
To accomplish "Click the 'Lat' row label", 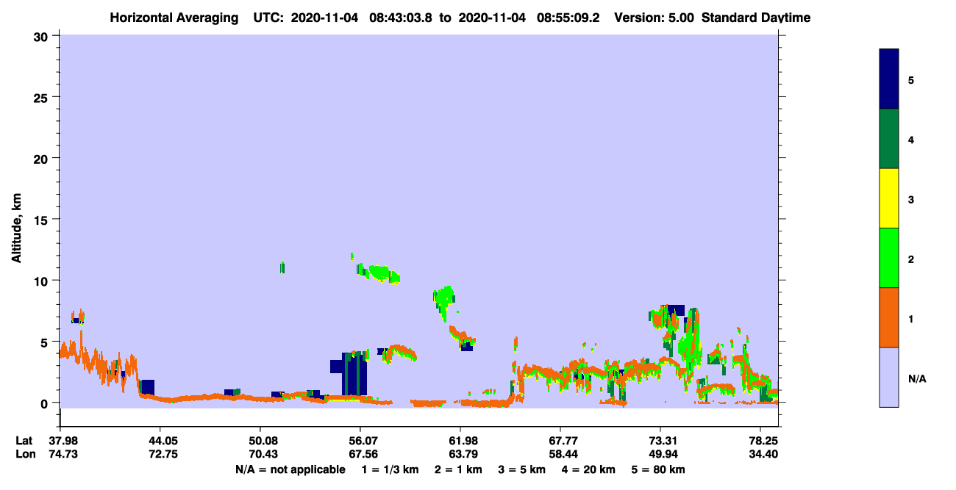I will [x=24, y=441].
